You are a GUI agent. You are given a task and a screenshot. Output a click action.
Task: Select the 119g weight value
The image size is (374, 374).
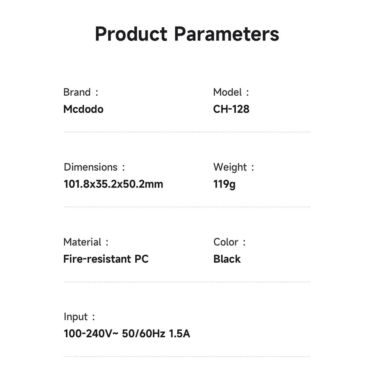224,185
